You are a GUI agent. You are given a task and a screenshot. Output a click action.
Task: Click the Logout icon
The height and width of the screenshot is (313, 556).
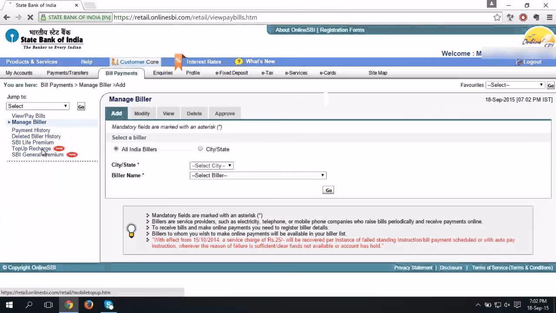click(518, 62)
